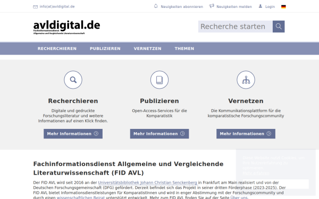Screen dimensions: 319x199
Task: Click the bell icon for news subscription
Action: (156, 6)
